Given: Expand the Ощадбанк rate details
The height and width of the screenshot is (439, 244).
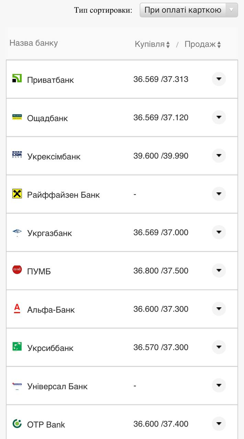Looking at the screenshot, I should click(x=219, y=118).
